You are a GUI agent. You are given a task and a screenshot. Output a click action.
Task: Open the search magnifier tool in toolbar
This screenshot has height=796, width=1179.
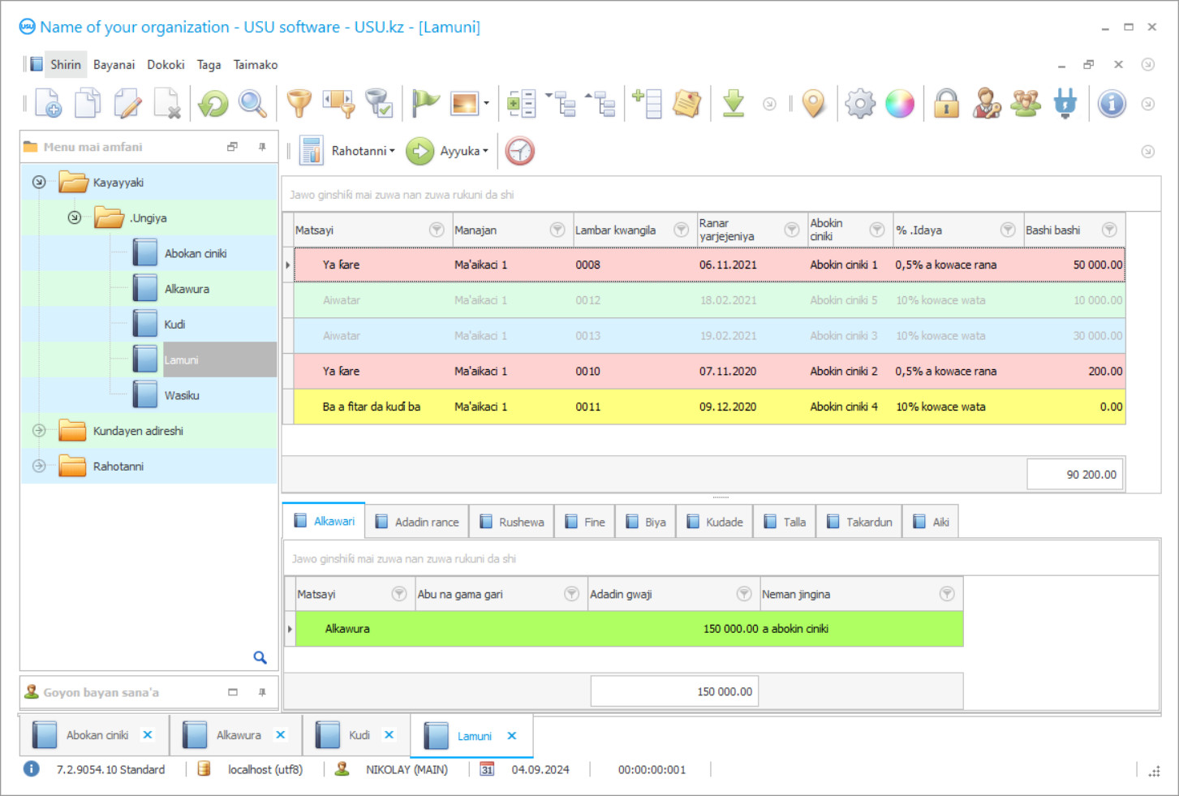pyautogui.click(x=252, y=104)
